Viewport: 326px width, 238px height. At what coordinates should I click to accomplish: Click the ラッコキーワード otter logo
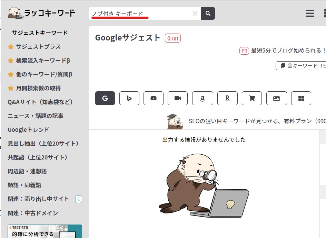click(42, 13)
